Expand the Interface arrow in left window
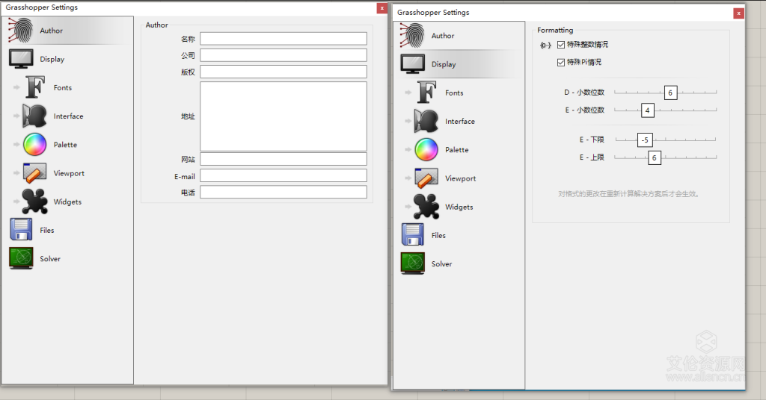 (x=16, y=116)
